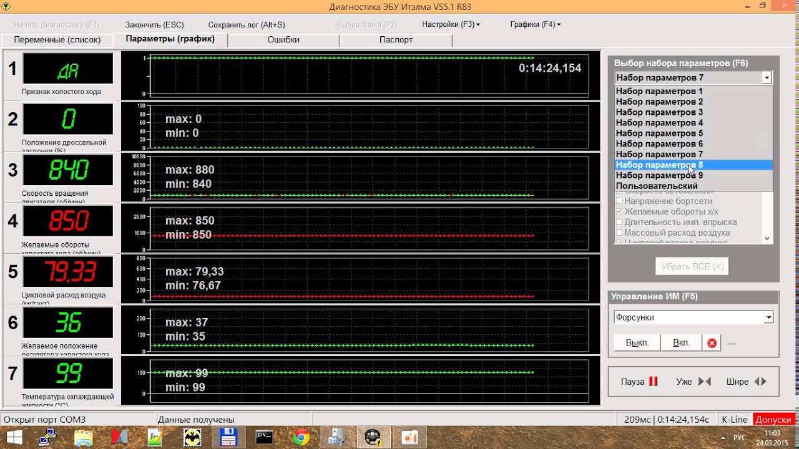
Task: Expand the Настройки (F3) menu
Action: click(451, 24)
